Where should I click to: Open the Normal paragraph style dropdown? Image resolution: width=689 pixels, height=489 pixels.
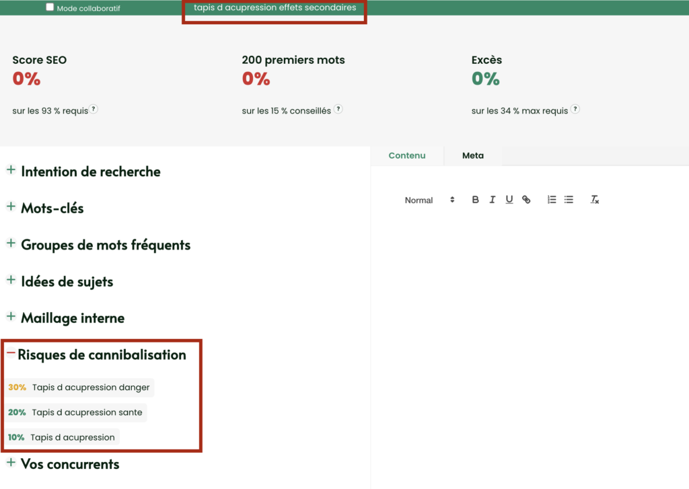429,200
